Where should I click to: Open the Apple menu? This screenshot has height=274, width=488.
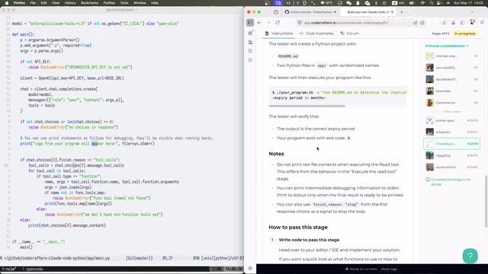7,3
